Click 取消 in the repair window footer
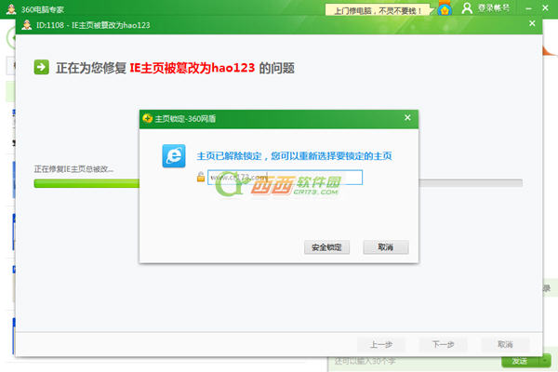 505,344
